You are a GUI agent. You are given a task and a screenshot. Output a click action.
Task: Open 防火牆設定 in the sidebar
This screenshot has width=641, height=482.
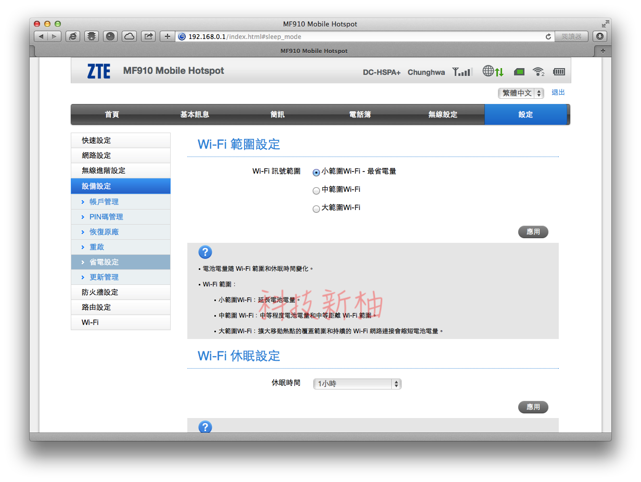121,292
